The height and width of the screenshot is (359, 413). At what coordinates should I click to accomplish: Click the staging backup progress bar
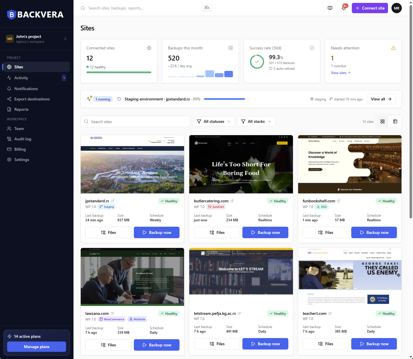tap(227, 99)
